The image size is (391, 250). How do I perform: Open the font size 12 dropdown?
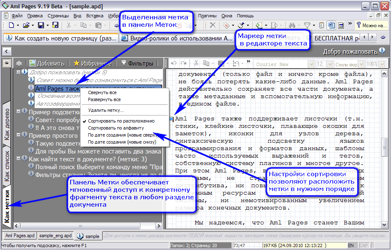[x=329, y=64]
